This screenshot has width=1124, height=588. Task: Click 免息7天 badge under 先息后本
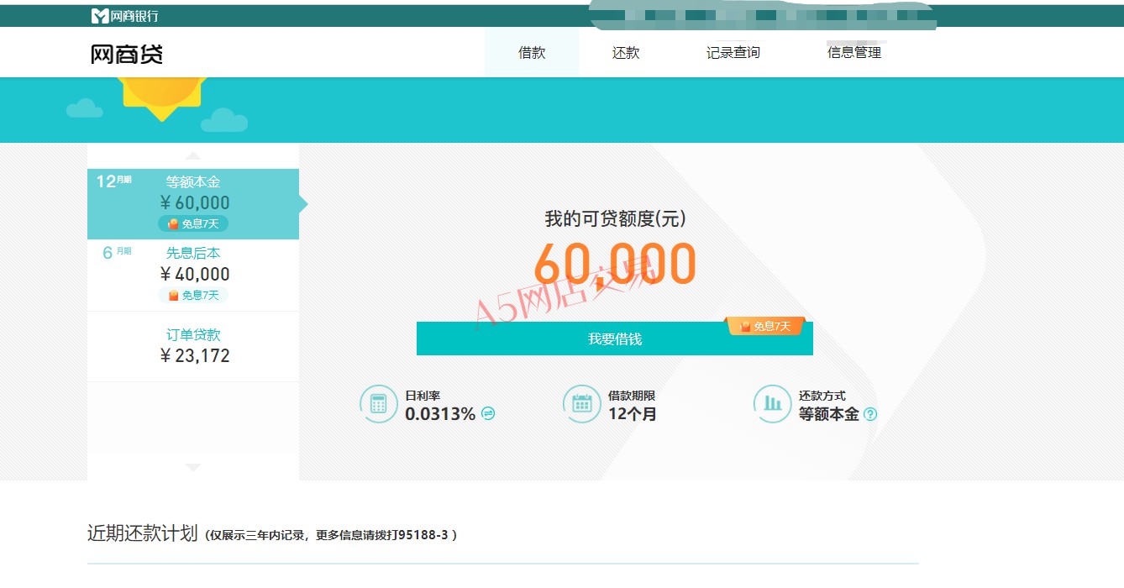point(193,295)
